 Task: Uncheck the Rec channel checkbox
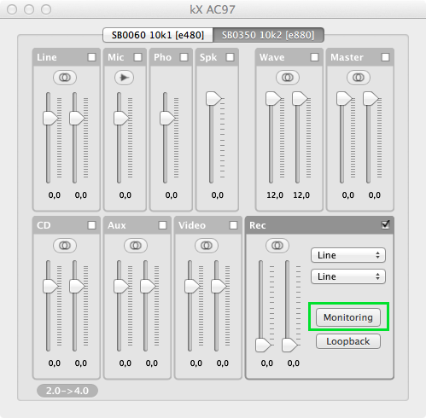coord(385,225)
